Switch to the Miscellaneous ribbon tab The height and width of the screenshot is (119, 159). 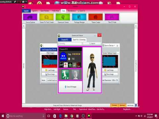[72, 11]
